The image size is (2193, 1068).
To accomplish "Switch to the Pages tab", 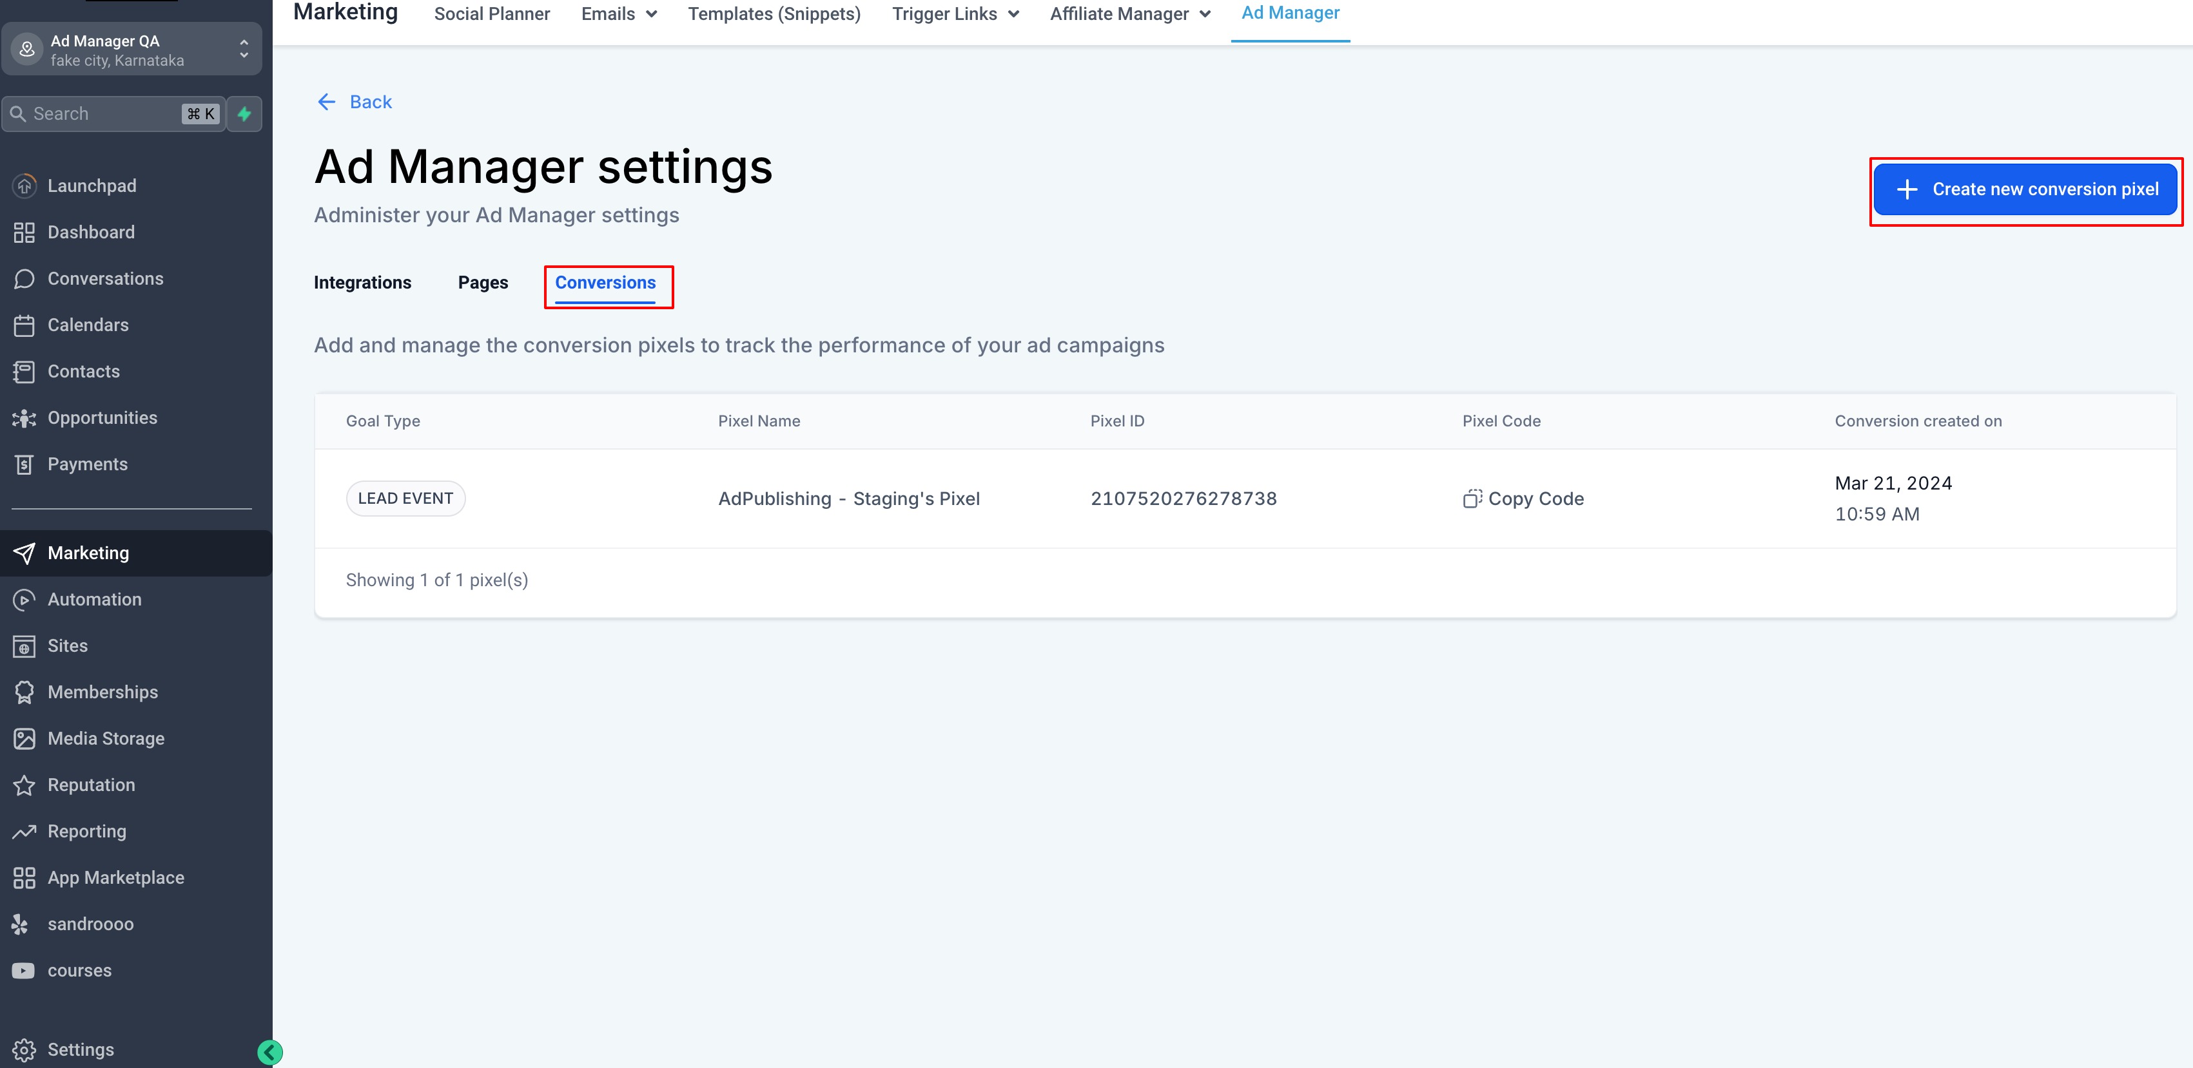I will click(483, 283).
